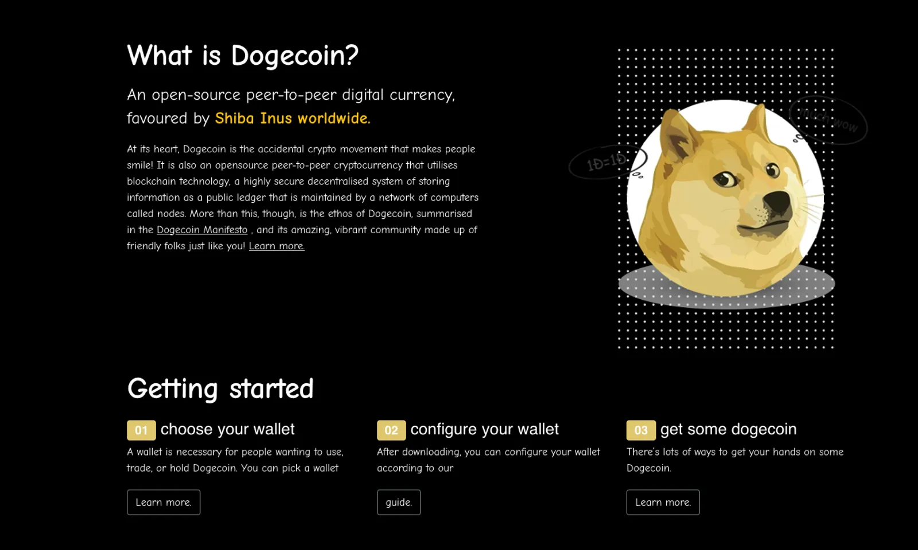Image resolution: width=918 pixels, height=550 pixels.
Task: Click the Doge Shiba Inu illustration
Action: (726, 198)
